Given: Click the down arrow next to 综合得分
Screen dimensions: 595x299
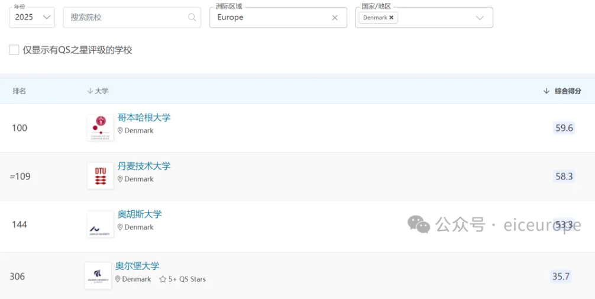Looking at the screenshot, I should pyautogui.click(x=547, y=91).
